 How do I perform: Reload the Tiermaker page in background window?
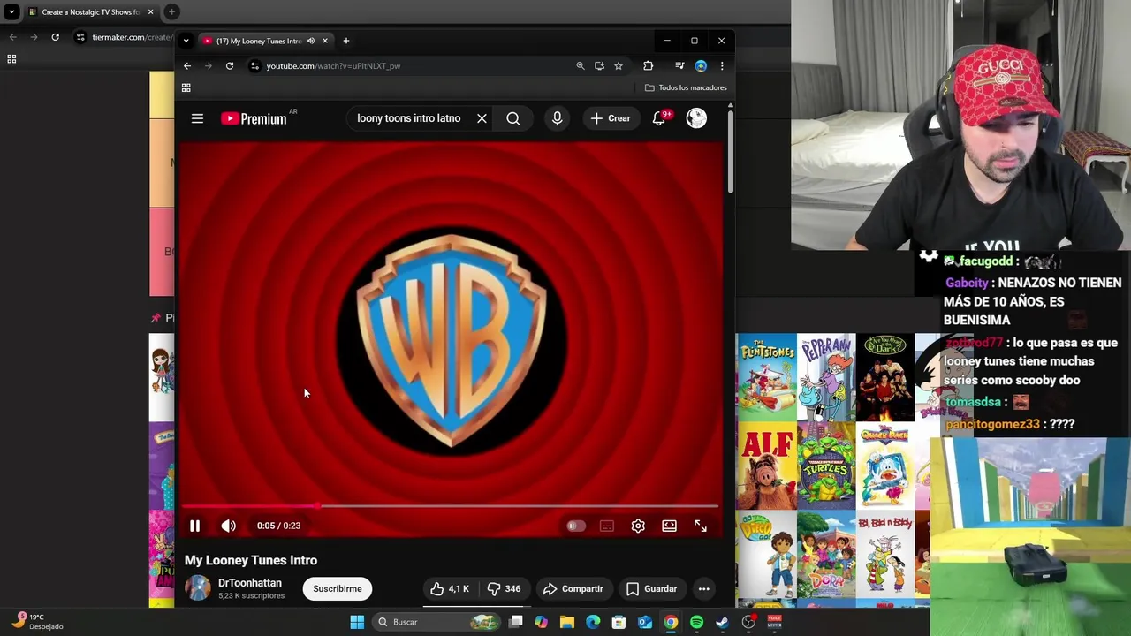(55, 37)
